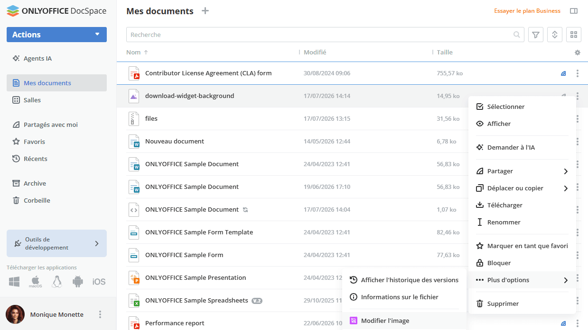Open table column settings gear
Image resolution: width=588 pixels, height=330 pixels.
pyautogui.click(x=578, y=53)
